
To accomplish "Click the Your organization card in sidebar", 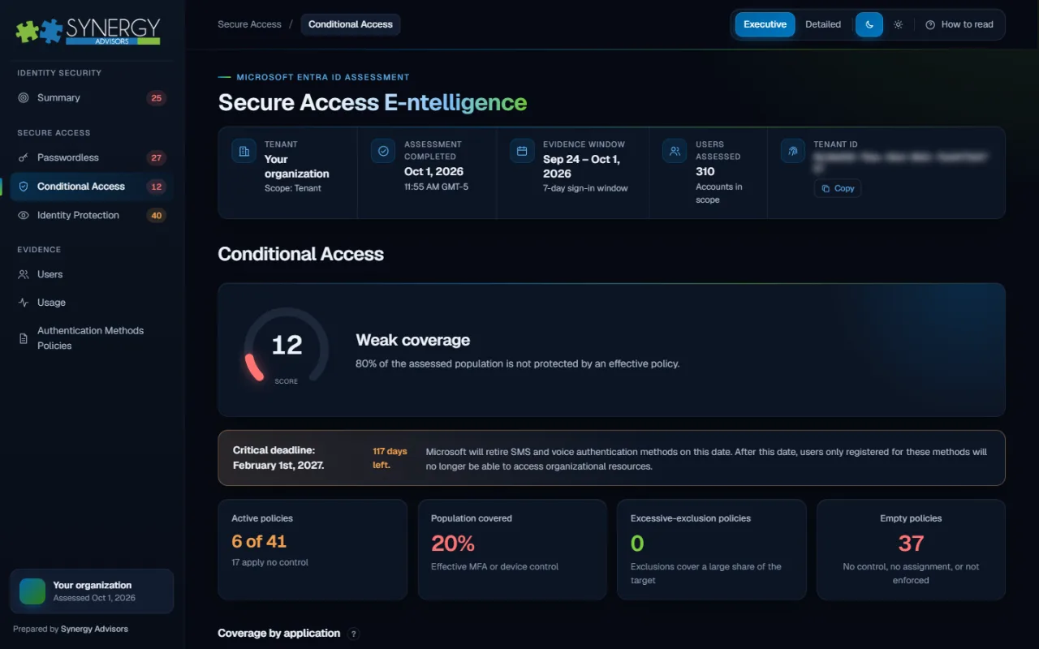I will pyautogui.click(x=92, y=591).
